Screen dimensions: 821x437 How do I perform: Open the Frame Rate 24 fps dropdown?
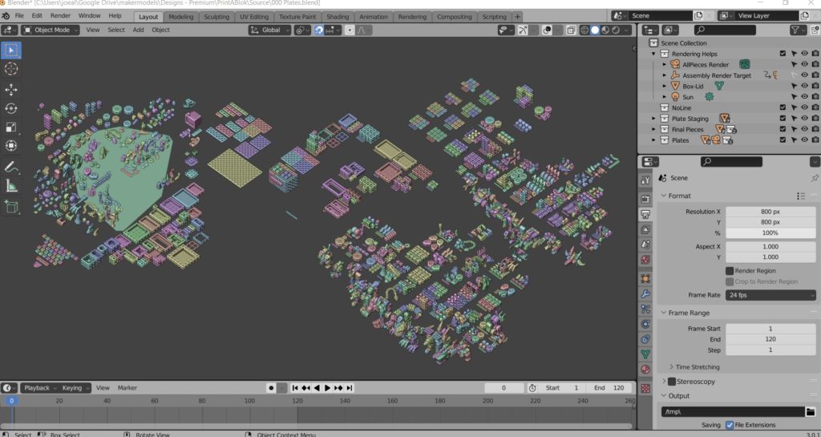770,295
